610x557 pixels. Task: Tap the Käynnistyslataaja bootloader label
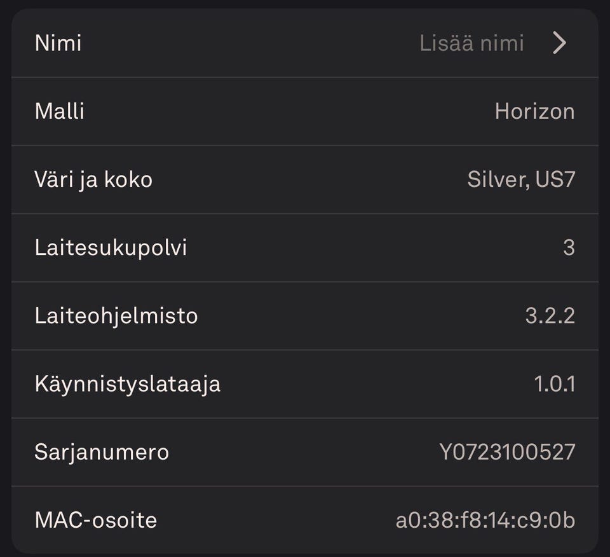point(127,384)
